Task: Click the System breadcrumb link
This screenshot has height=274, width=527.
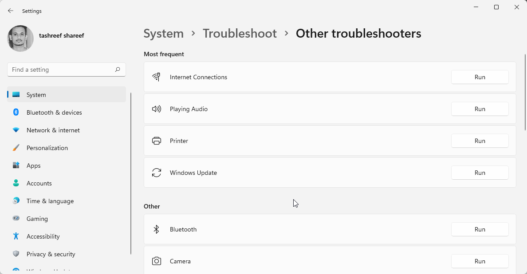Action: coord(163,33)
